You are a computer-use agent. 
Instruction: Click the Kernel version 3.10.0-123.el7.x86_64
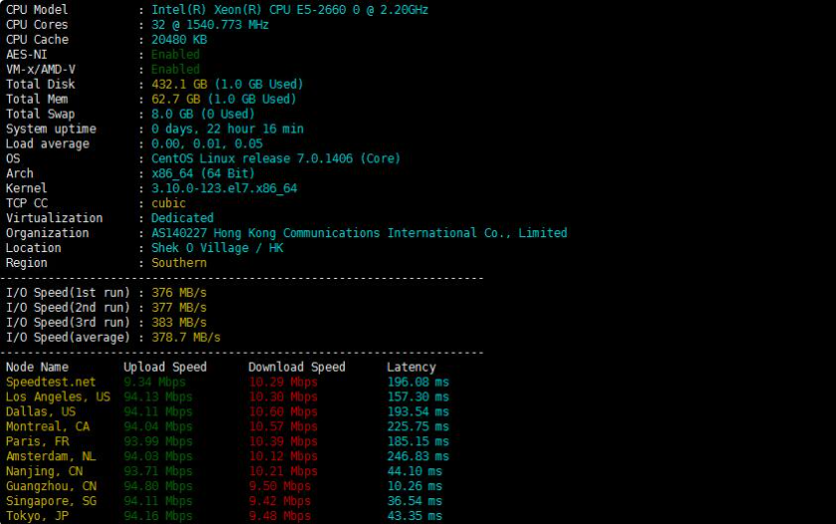pos(224,188)
